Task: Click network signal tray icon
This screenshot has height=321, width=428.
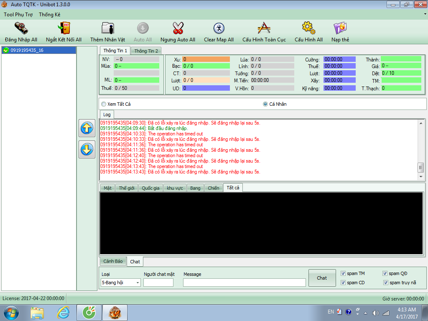Action: point(385,313)
